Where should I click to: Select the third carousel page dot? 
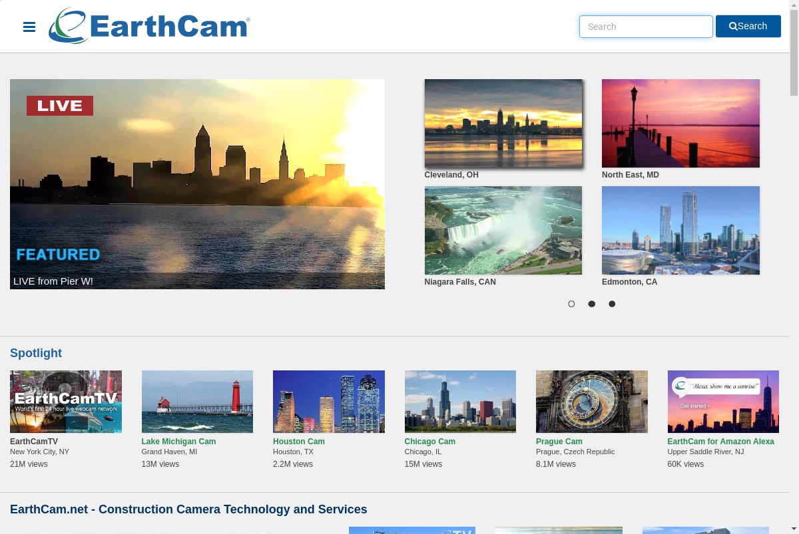612,304
